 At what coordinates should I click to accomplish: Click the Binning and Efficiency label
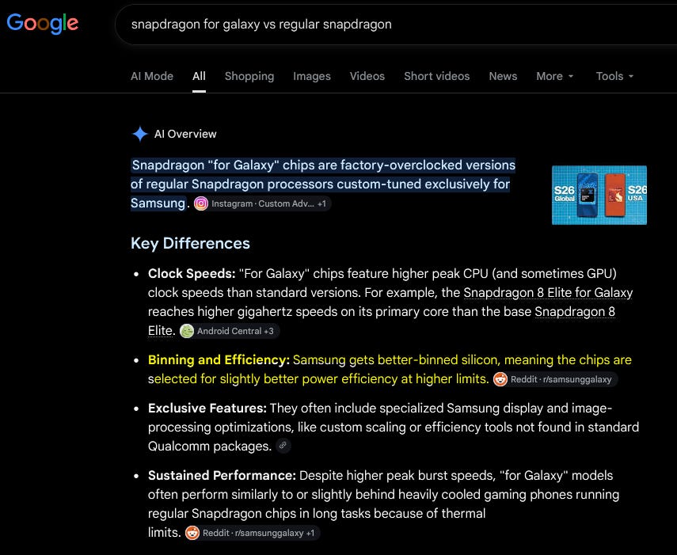[x=219, y=360]
